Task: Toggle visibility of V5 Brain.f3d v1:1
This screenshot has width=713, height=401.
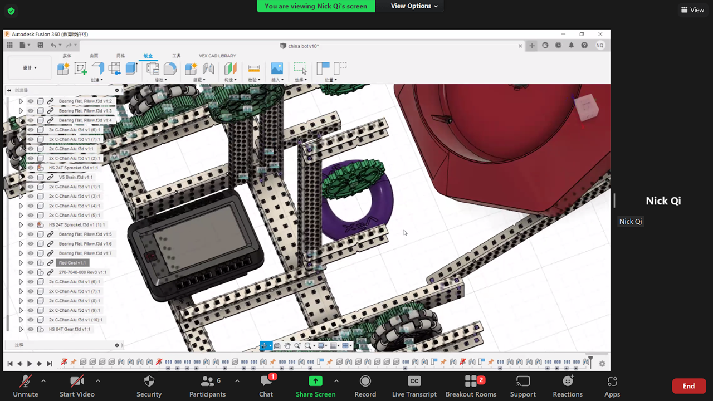Action: [x=31, y=178]
